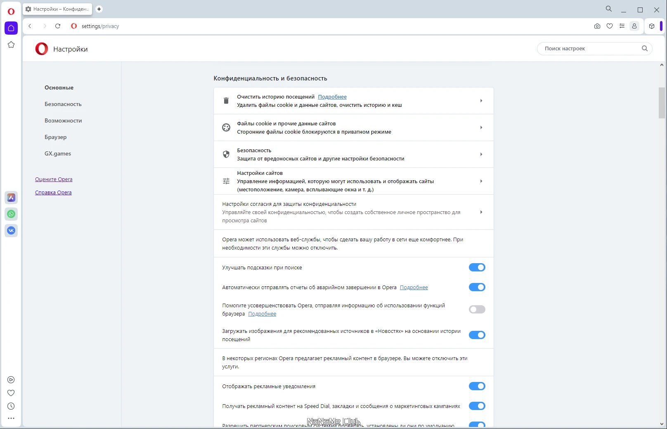Enable browser usage info sharing toggle
This screenshot has height=429, width=667.
(x=477, y=309)
